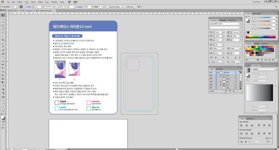Switch to the Symbols tab

coord(264,44)
